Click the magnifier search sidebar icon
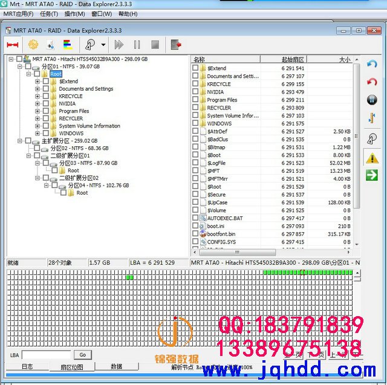Screen dimensions: 387x385 [x=372, y=138]
